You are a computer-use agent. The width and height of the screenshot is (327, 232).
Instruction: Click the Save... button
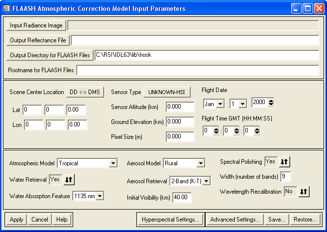[x=277, y=220]
